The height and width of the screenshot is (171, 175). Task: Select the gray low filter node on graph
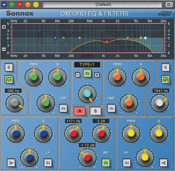click(80, 38)
